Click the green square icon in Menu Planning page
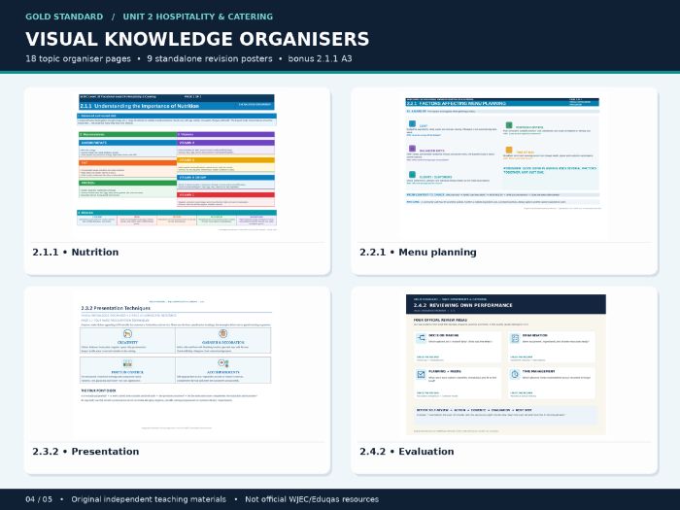 (509, 125)
